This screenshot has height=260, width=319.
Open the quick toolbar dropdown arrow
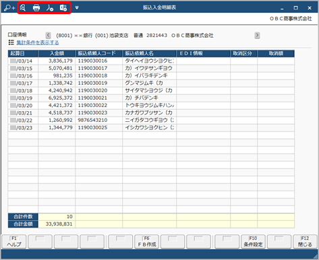click(x=77, y=8)
